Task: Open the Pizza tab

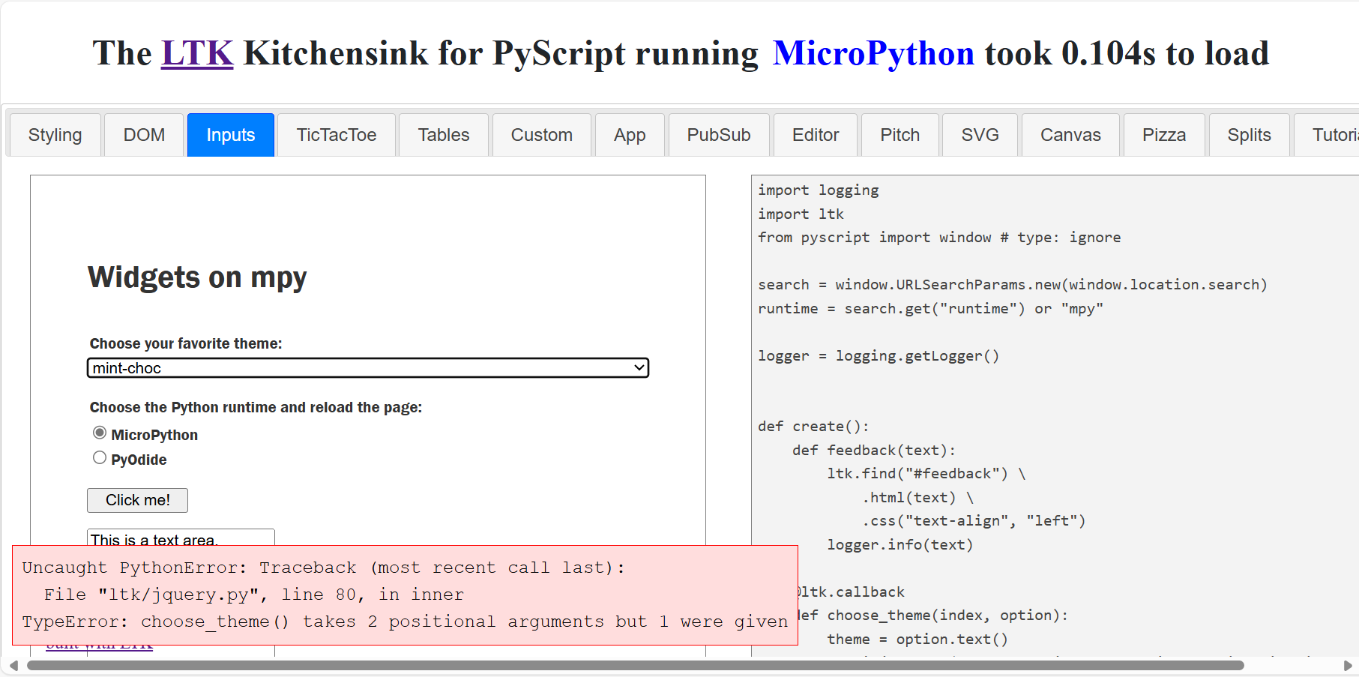Action: click(1163, 135)
